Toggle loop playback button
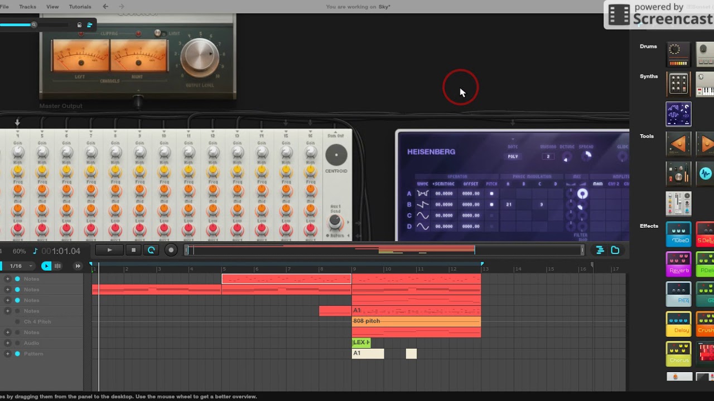The height and width of the screenshot is (401, 714). 151,250
